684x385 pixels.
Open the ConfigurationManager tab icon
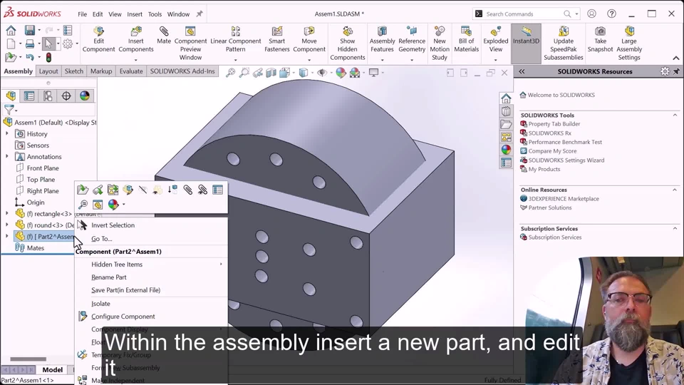(48, 96)
